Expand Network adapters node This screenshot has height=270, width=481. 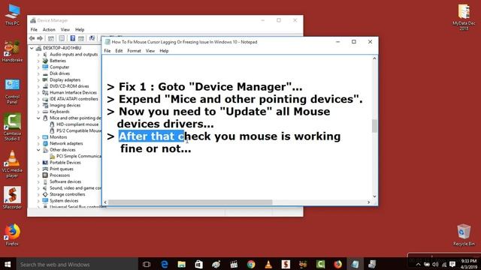point(38,143)
